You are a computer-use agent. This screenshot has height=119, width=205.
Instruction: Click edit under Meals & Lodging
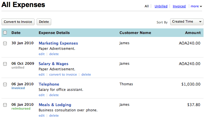pyautogui.click(x=42, y=115)
